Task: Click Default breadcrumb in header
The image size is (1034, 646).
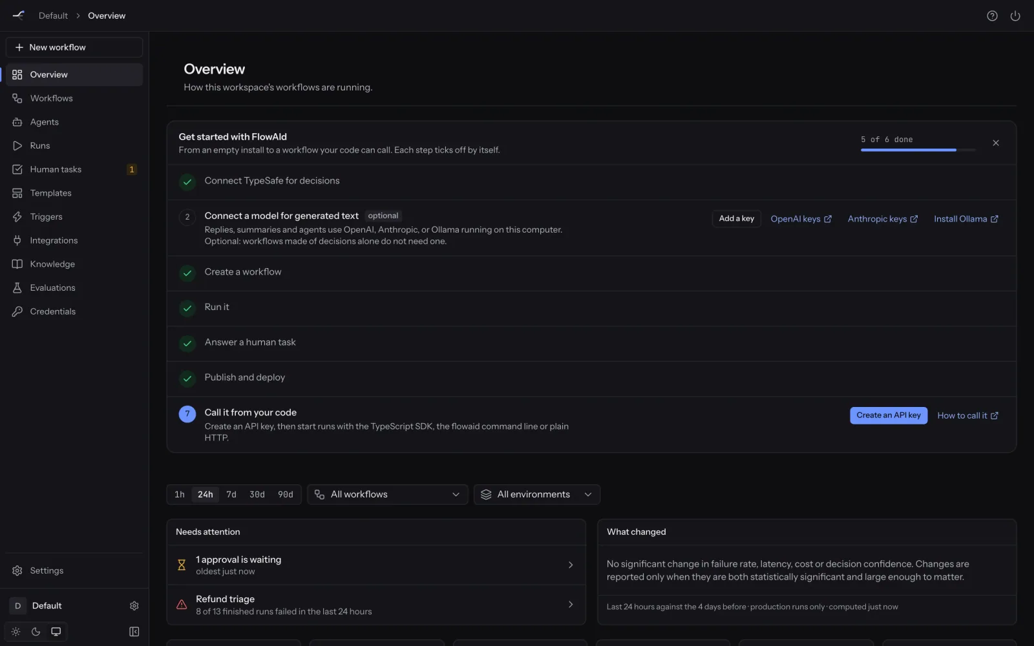Action: click(53, 16)
